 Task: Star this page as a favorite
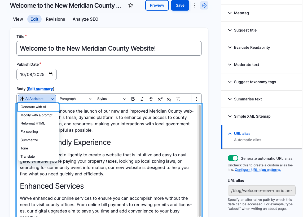[131, 5]
